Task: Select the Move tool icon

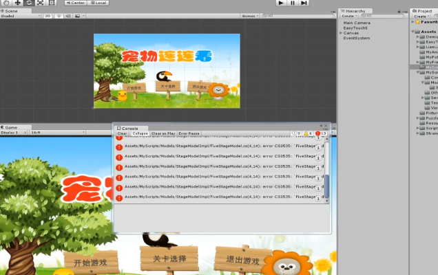Action: coord(17,3)
